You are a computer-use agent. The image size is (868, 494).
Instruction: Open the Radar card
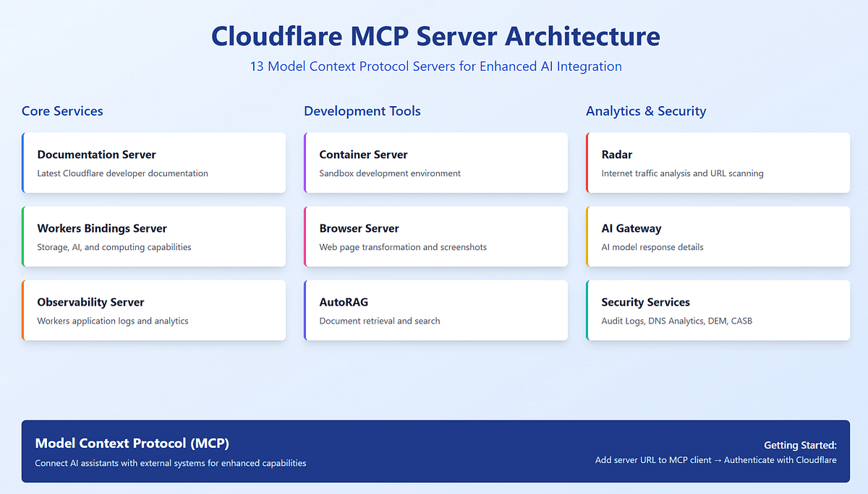click(718, 162)
